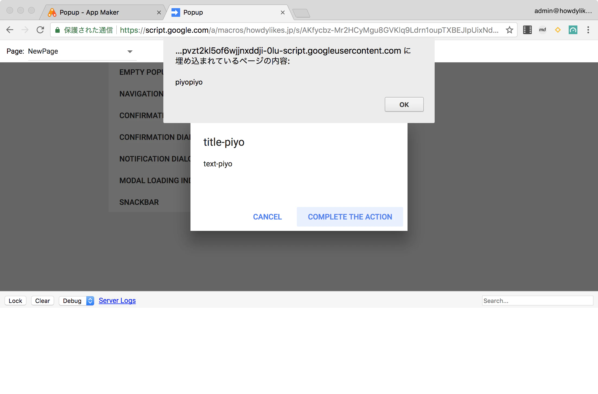Click the browser back arrow
Viewport: 598px width, 394px height.
click(x=10, y=30)
